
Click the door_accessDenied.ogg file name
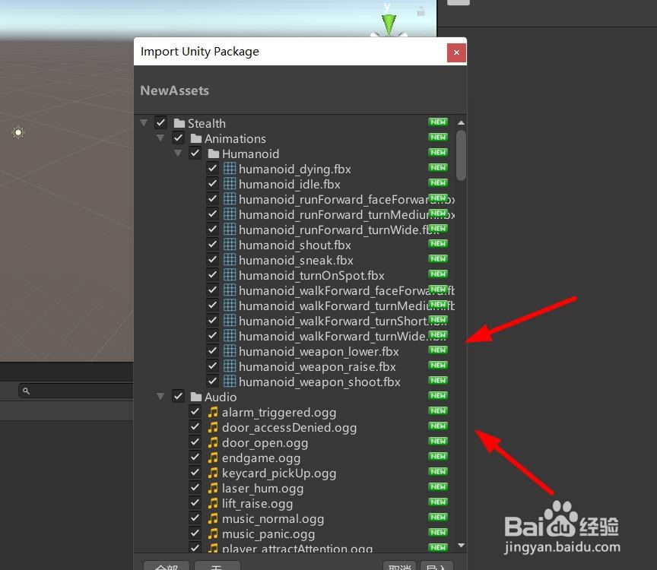[x=289, y=428]
